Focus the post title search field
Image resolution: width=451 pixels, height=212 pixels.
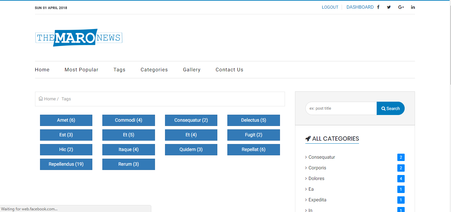341,108
